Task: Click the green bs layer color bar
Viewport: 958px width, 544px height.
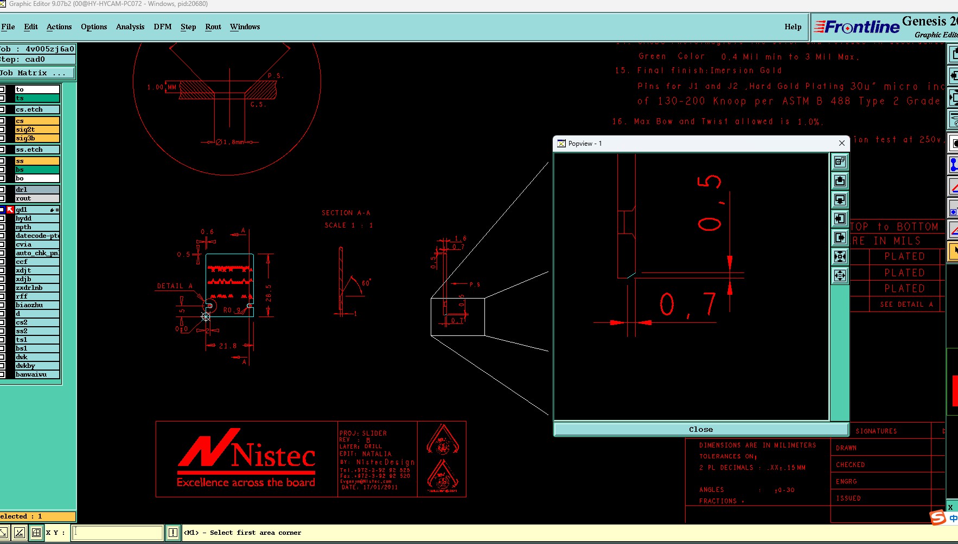Action: point(37,170)
